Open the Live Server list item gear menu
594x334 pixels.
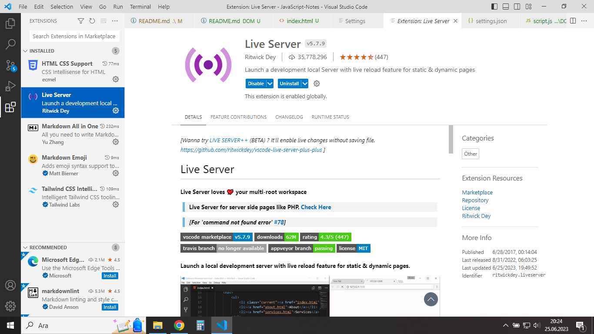pyautogui.click(x=116, y=110)
